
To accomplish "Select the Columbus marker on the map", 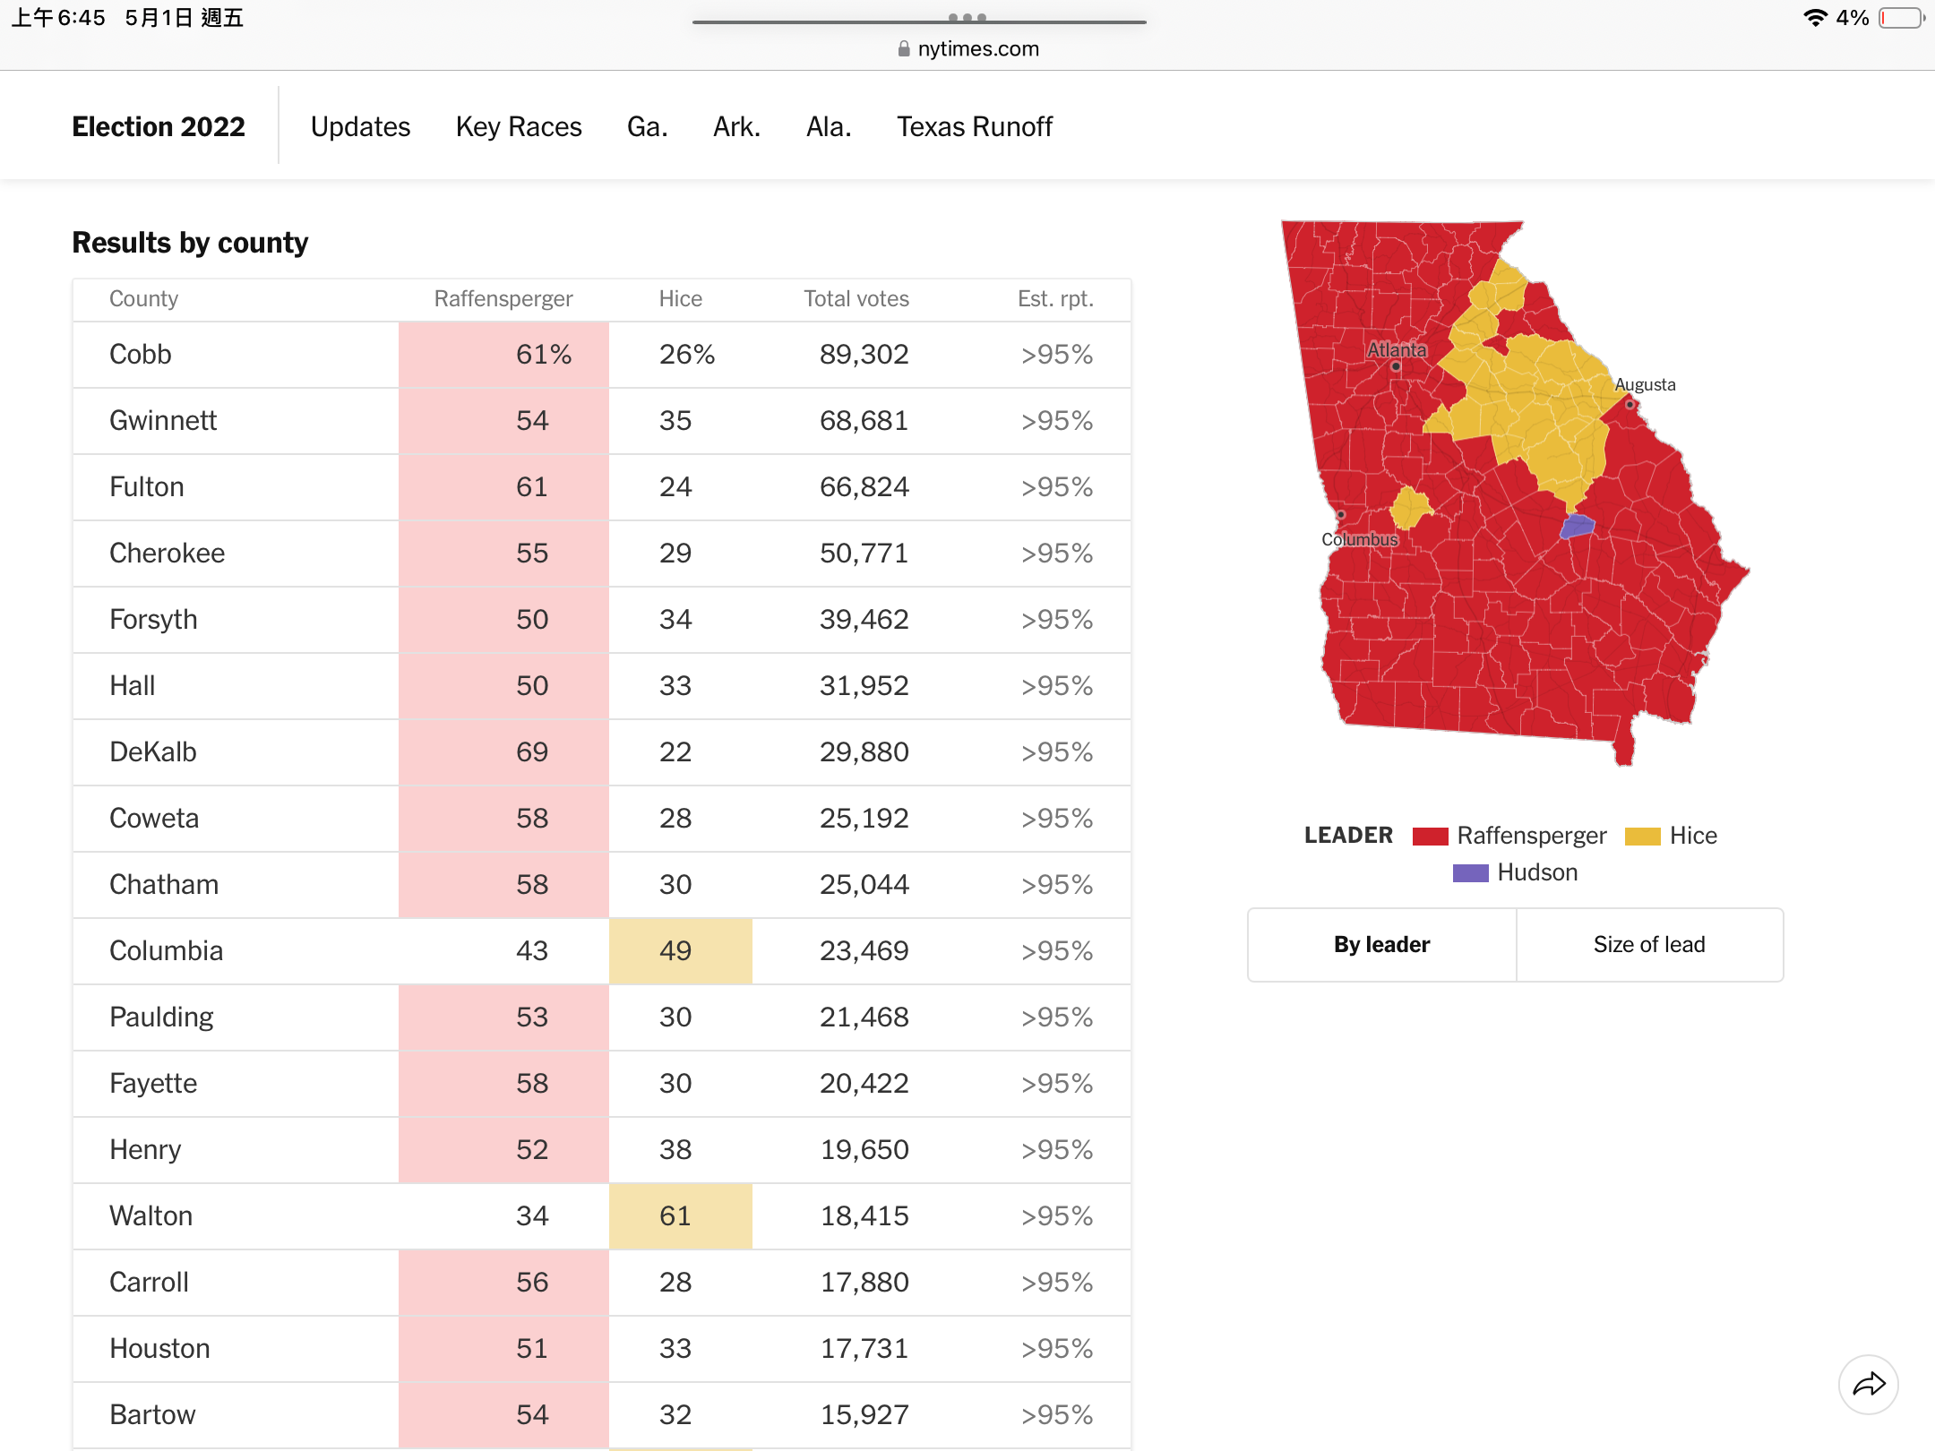I will click(1341, 515).
